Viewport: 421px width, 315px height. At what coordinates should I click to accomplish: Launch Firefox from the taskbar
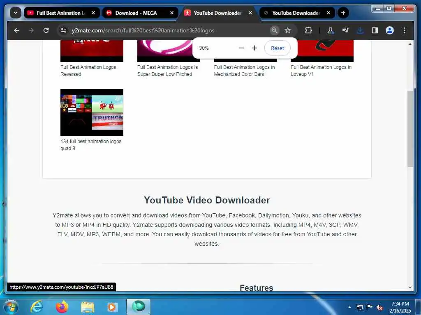(62, 307)
